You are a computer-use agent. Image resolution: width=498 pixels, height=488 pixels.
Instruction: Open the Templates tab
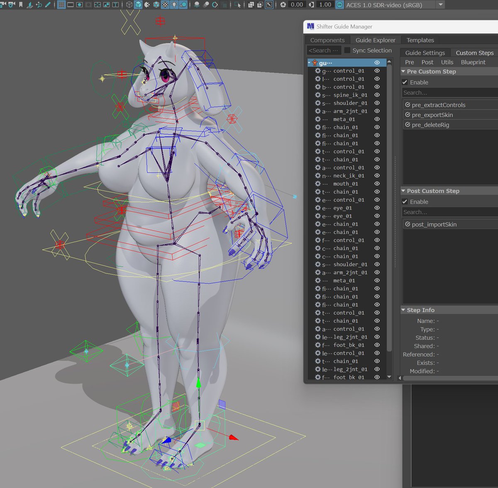[420, 40]
